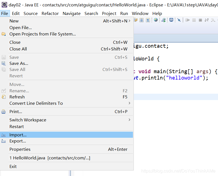Click the "helloworld" string in editor
Viewport: 218px width, 176px height.
pyautogui.click(x=184, y=78)
